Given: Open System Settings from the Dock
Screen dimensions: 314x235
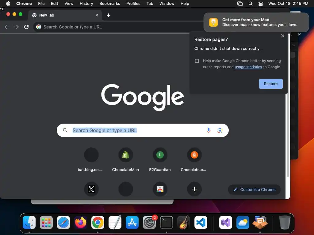Looking at the screenshot, I should coord(149,222).
